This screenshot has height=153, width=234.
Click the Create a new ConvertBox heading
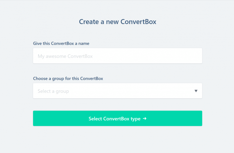pyautogui.click(x=118, y=22)
